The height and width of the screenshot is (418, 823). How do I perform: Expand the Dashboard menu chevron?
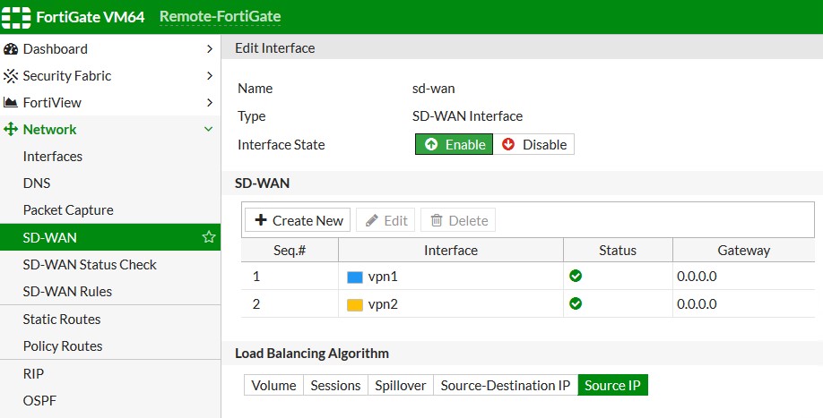209,49
